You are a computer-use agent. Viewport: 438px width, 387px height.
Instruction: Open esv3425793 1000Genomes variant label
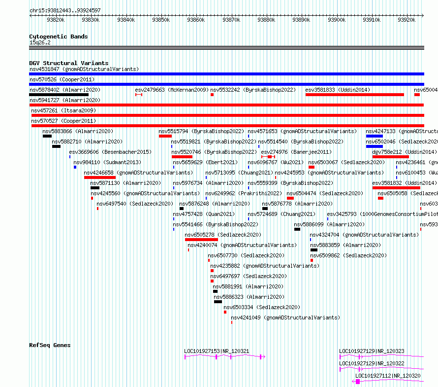pyautogui.click(x=382, y=214)
